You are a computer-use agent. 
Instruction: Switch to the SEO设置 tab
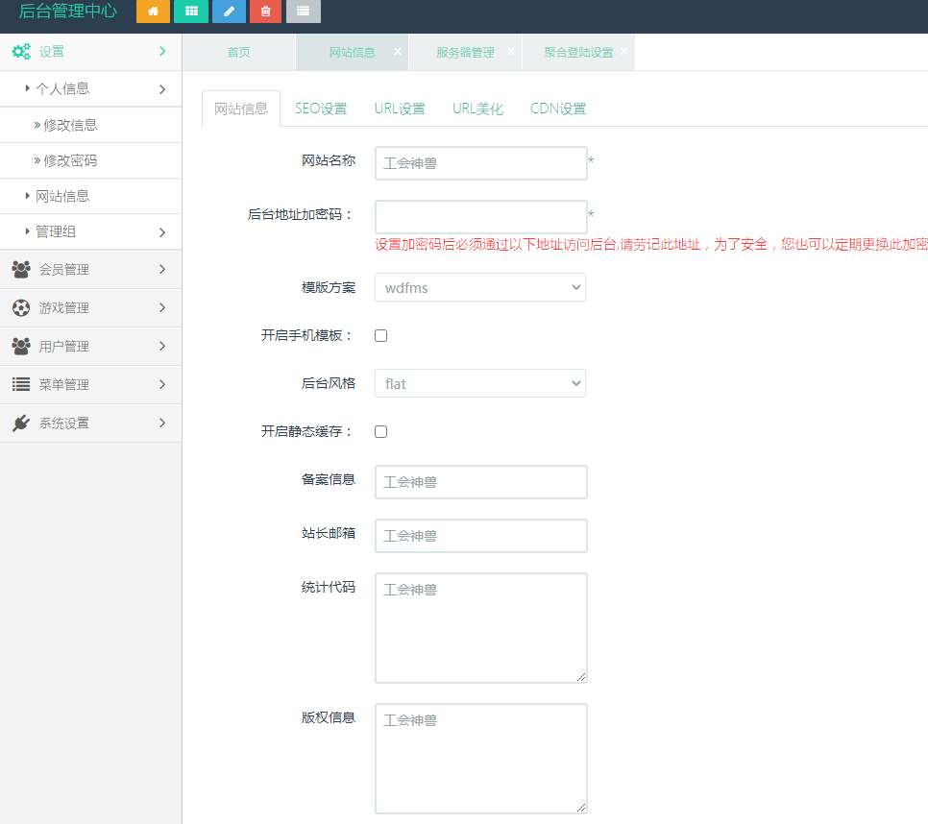321,109
